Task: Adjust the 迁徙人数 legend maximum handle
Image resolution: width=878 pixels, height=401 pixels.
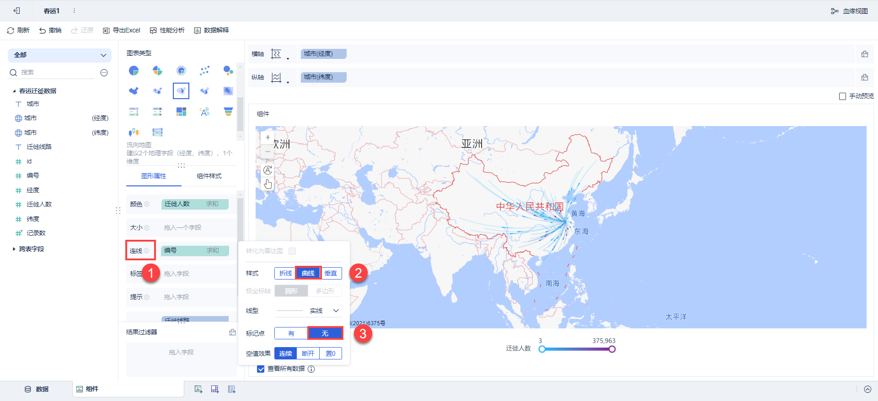Action: coord(612,349)
